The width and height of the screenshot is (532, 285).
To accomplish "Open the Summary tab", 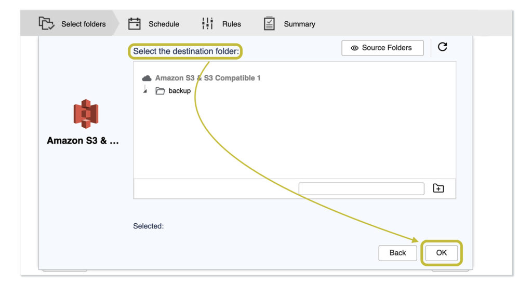I will (299, 24).
